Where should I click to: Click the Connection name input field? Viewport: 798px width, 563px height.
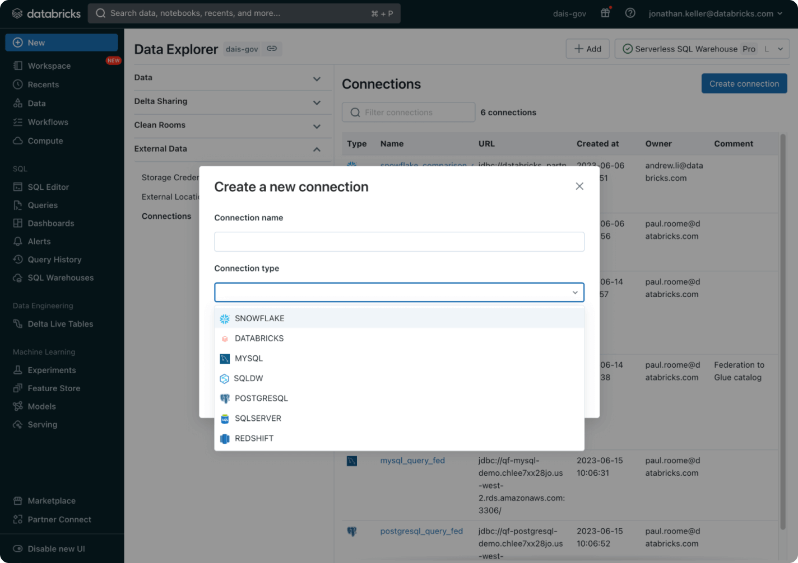[x=399, y=242]
